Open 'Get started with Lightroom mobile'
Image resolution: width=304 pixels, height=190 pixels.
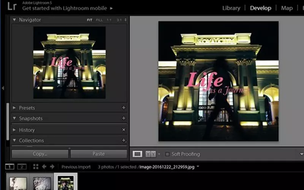point(65,8)
